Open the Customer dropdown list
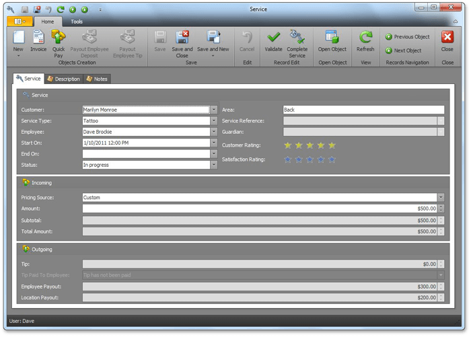 pyautogui.click(x=213, y=110)
